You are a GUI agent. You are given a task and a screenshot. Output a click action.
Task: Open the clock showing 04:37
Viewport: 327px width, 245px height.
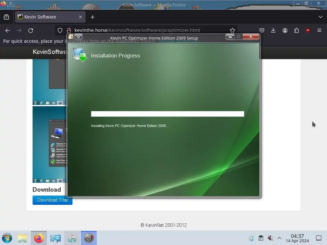coord(297,238)
